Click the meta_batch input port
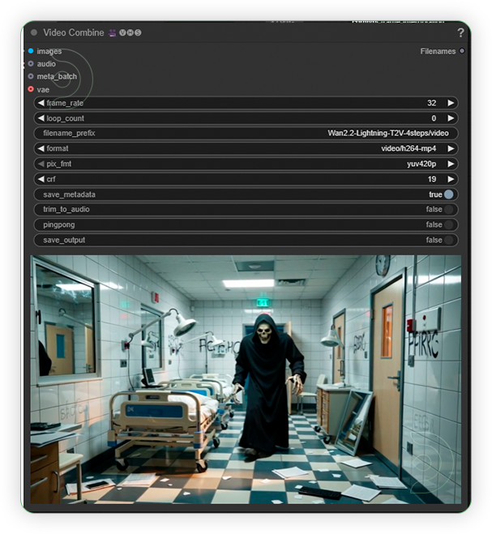 click(x=31, y=76)
